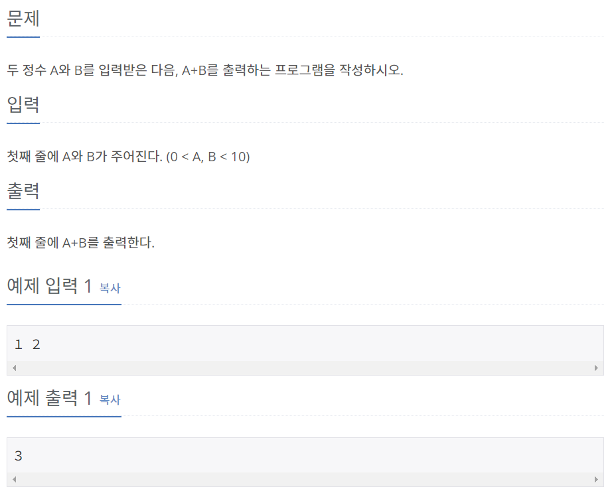Click left scroll arrow in sample input box
This screenshot has width=612, height=499.
pos(15,368)
